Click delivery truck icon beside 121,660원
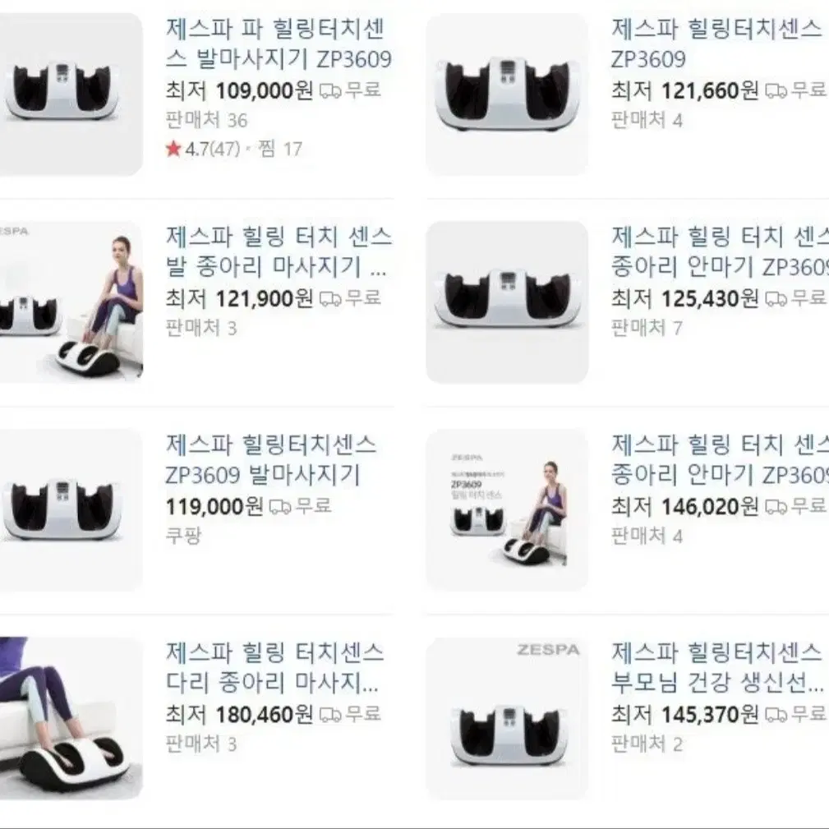829x829 pixels. click(776, 91)
